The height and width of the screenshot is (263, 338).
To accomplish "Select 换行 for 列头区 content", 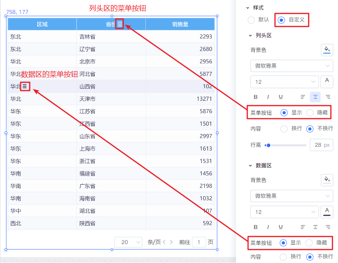I will [x=284, y=129].
